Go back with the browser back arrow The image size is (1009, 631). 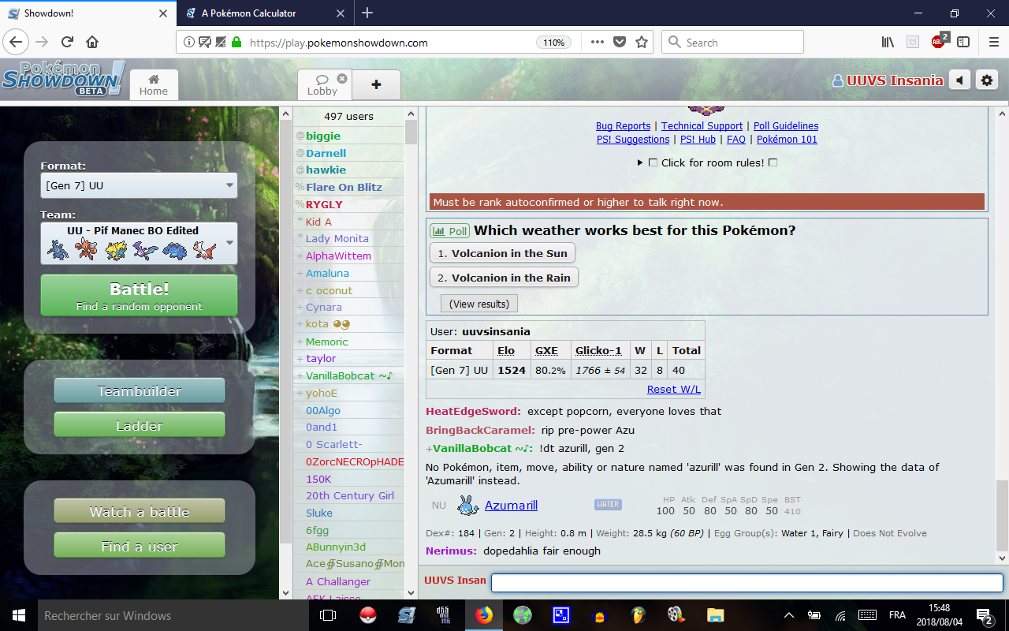[17, 43]
